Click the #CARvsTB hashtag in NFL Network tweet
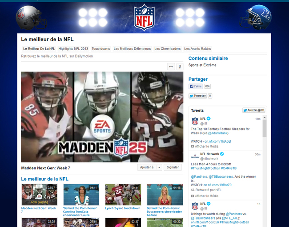Viewport: 289px width, 227px height. pos(229,168)
